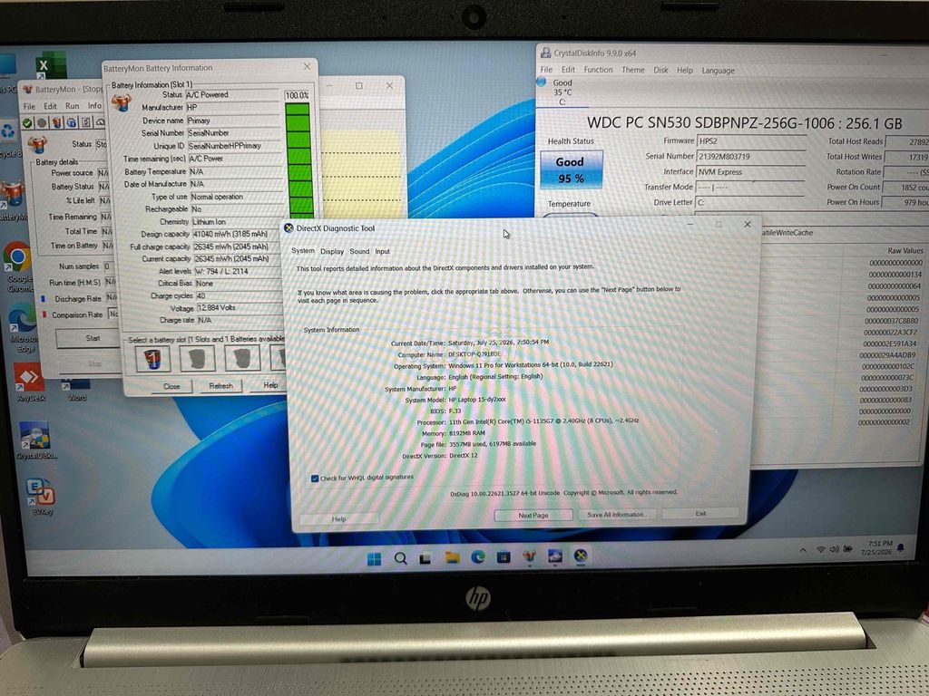
Task: Open notification bell in system tray
Action: [x=901, y=548]
